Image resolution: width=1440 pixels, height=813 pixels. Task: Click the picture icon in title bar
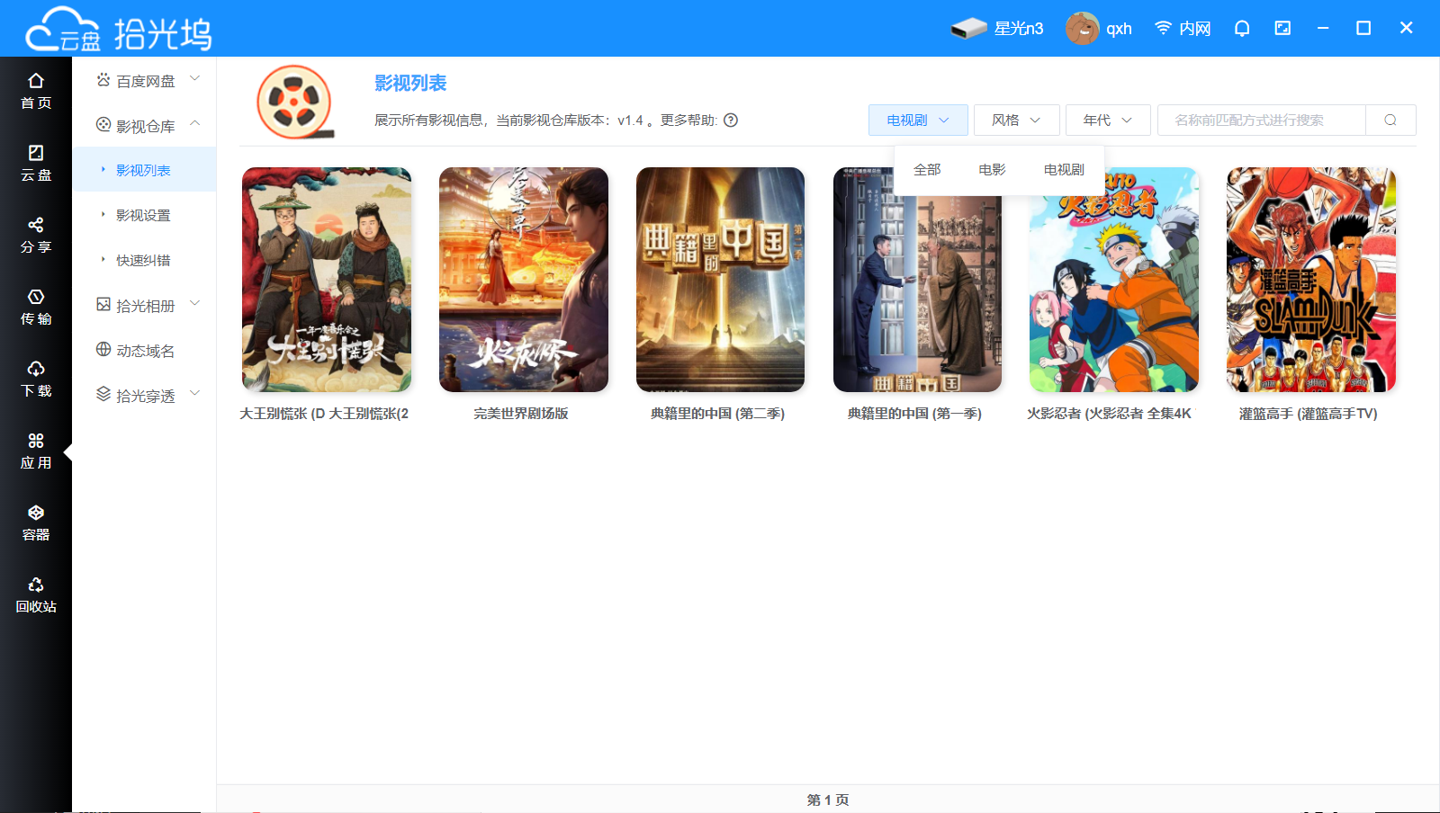pyautogui.click(x=1282, y=28)
